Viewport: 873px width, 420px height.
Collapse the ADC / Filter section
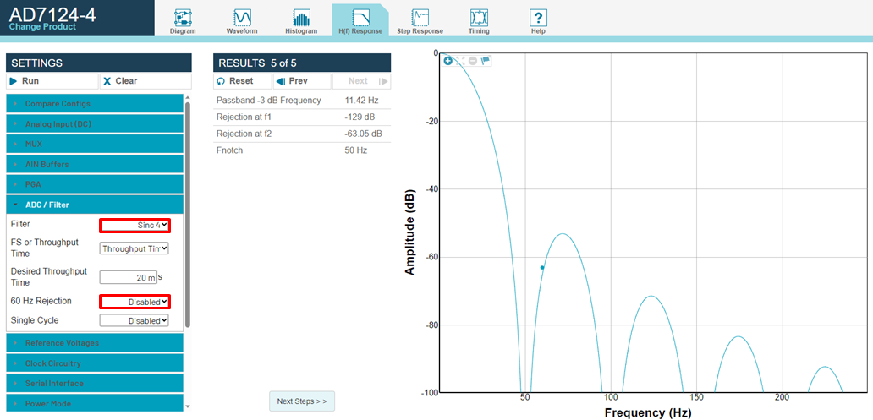(94, 205)
